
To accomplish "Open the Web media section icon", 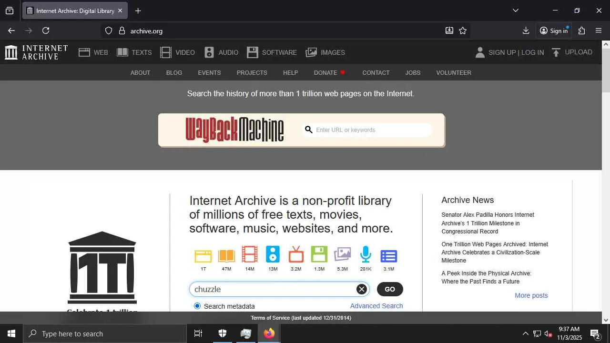I will point(84,52).
